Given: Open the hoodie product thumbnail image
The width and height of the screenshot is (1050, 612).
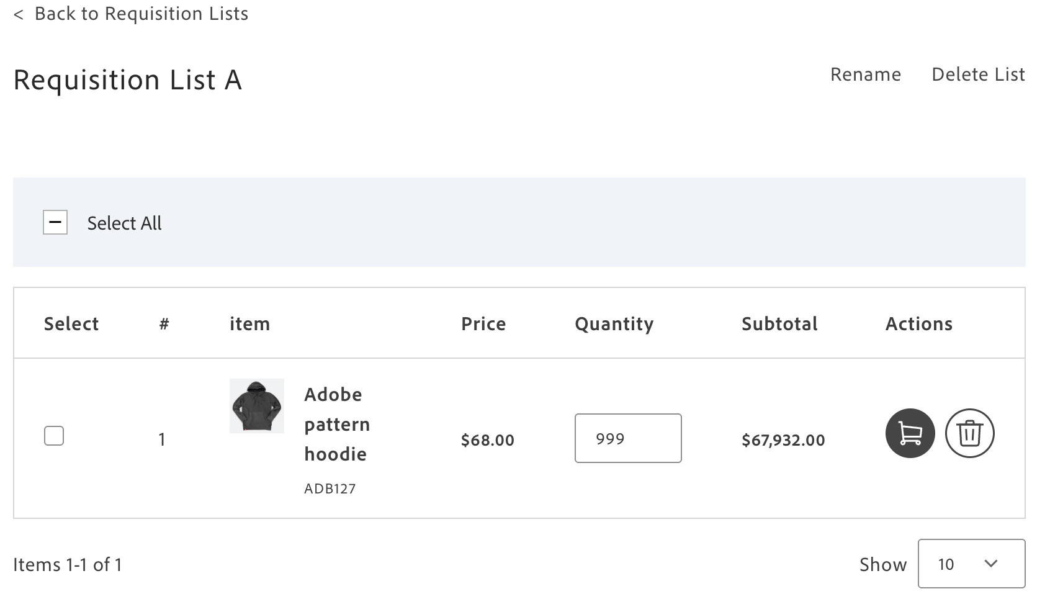Looking at the screenshot, I should point(257,406).
